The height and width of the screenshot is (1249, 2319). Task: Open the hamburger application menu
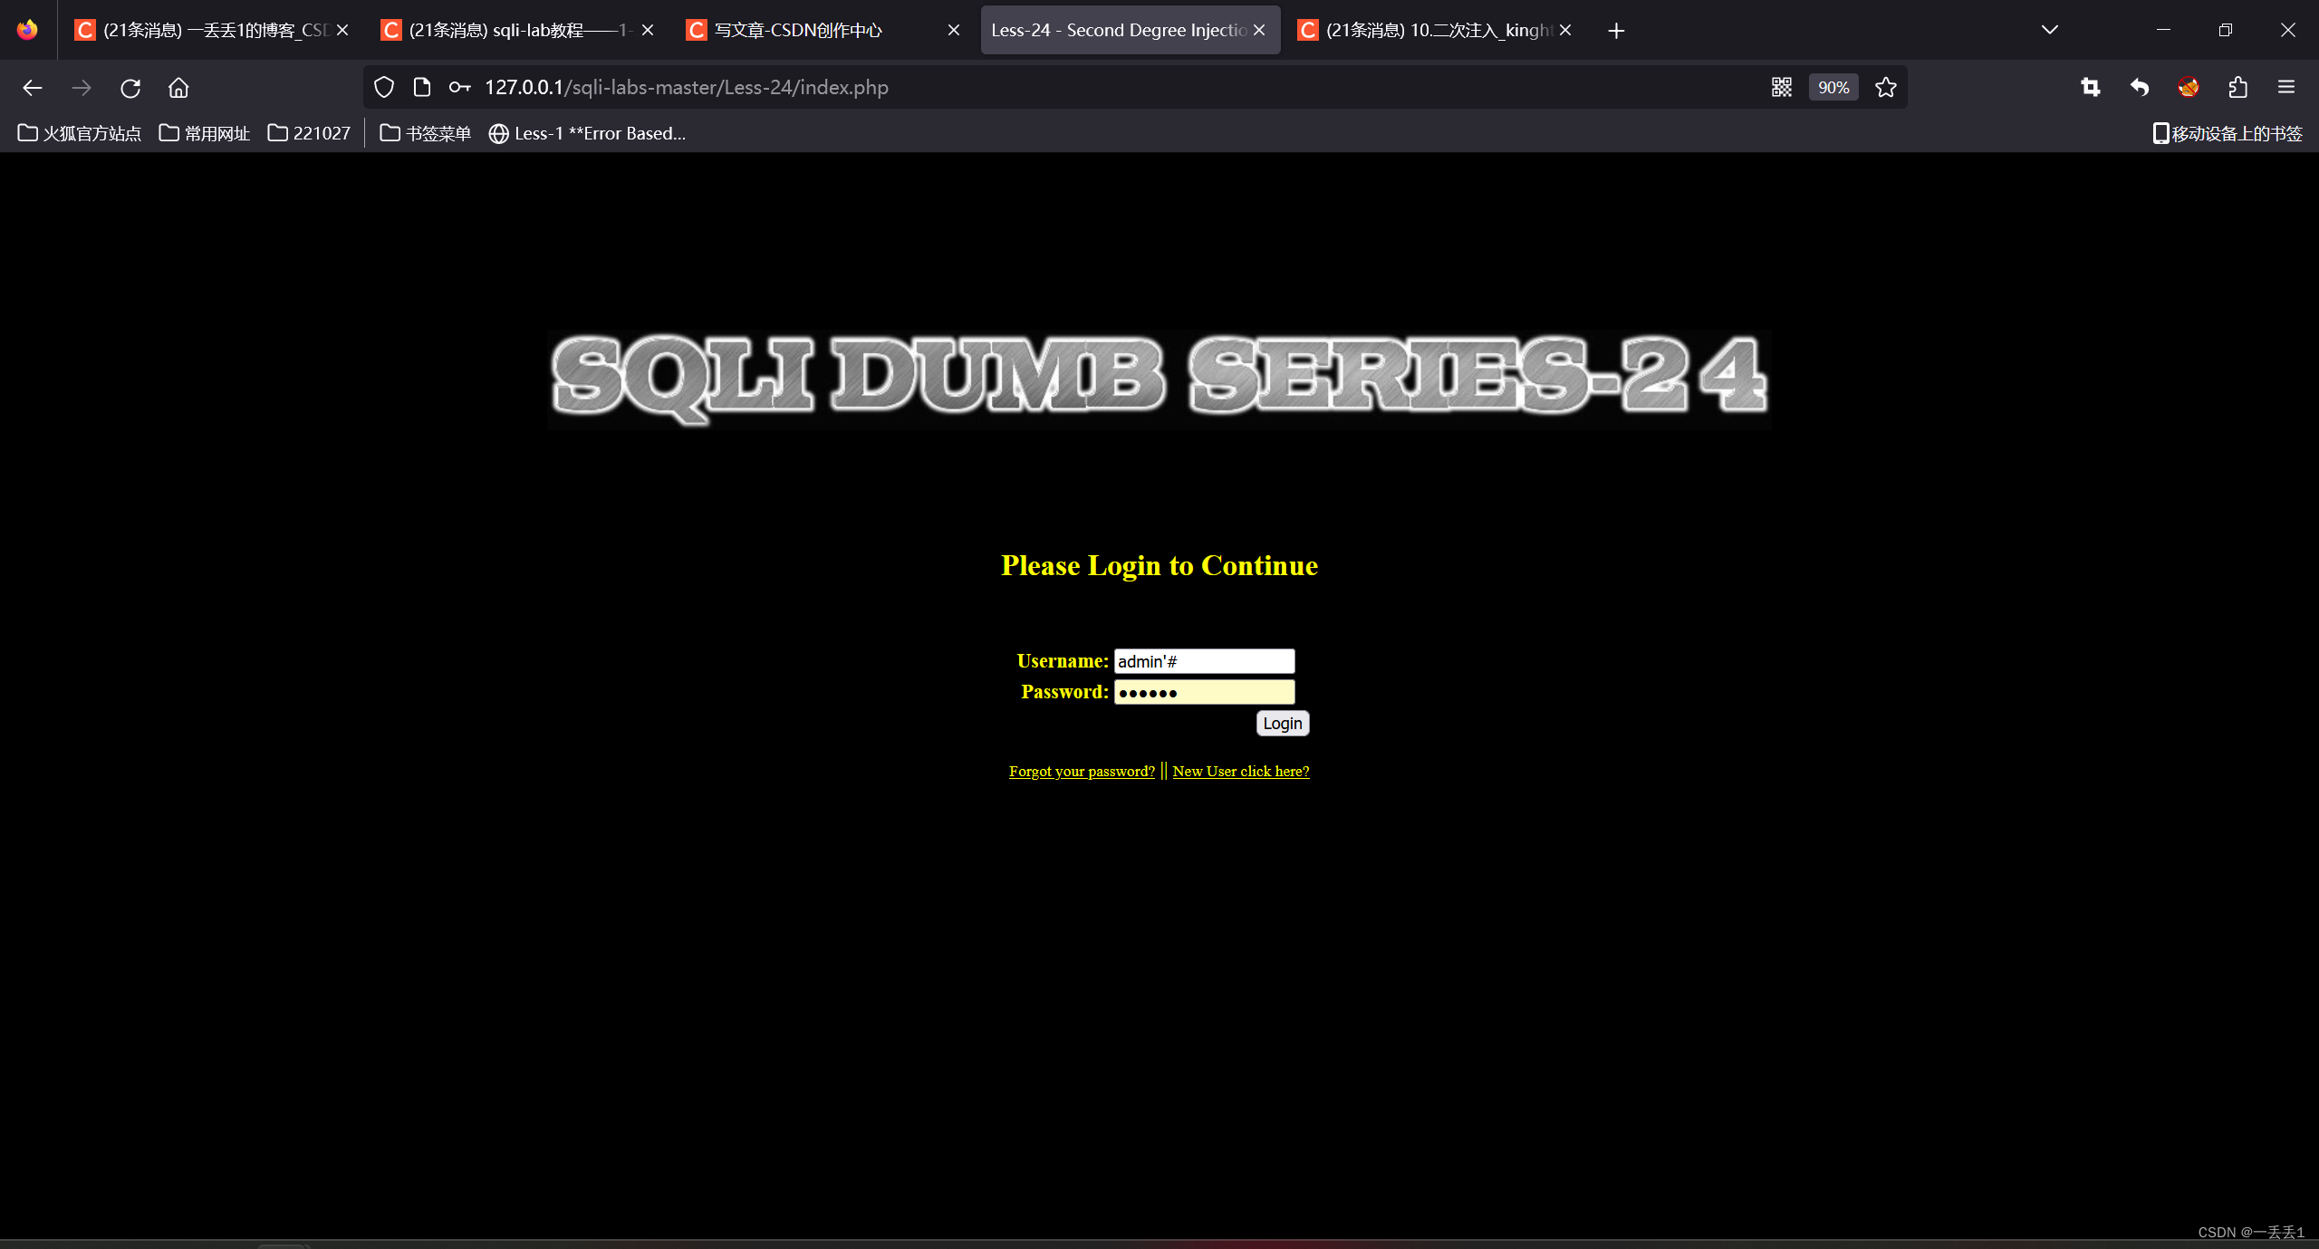2287,87
